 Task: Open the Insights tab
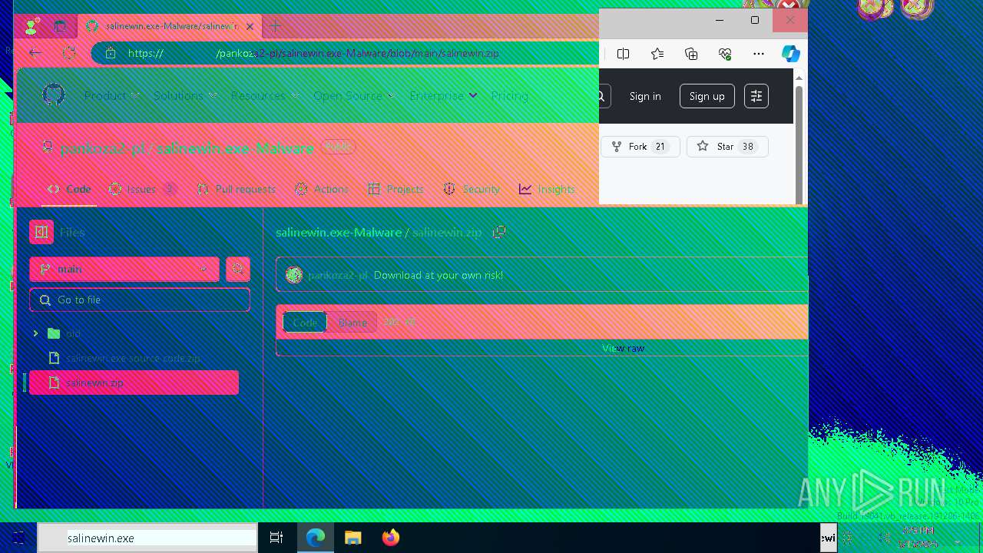(547, 189)
